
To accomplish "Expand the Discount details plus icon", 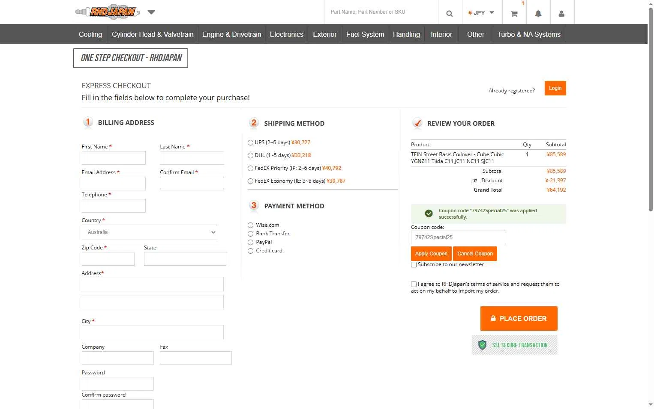I will click(x=474, y=181).
